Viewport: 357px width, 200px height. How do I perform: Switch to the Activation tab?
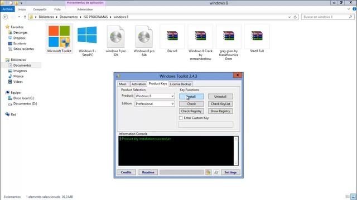(x=138, y=84)
